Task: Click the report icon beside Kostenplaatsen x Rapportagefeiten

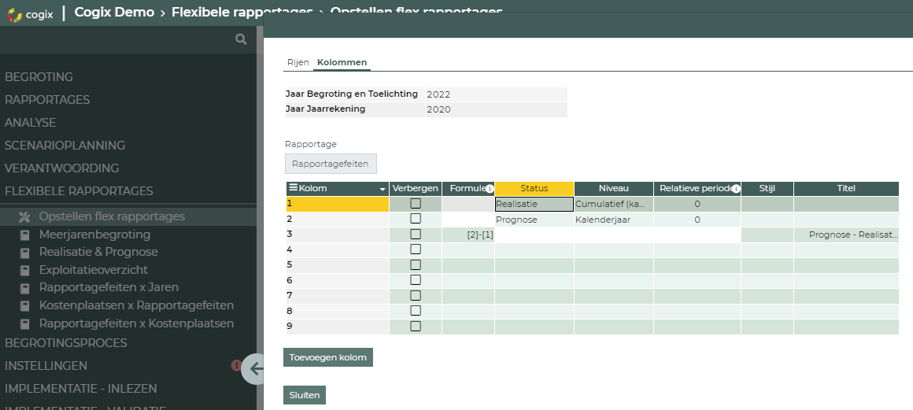Action: coord(24,306)
